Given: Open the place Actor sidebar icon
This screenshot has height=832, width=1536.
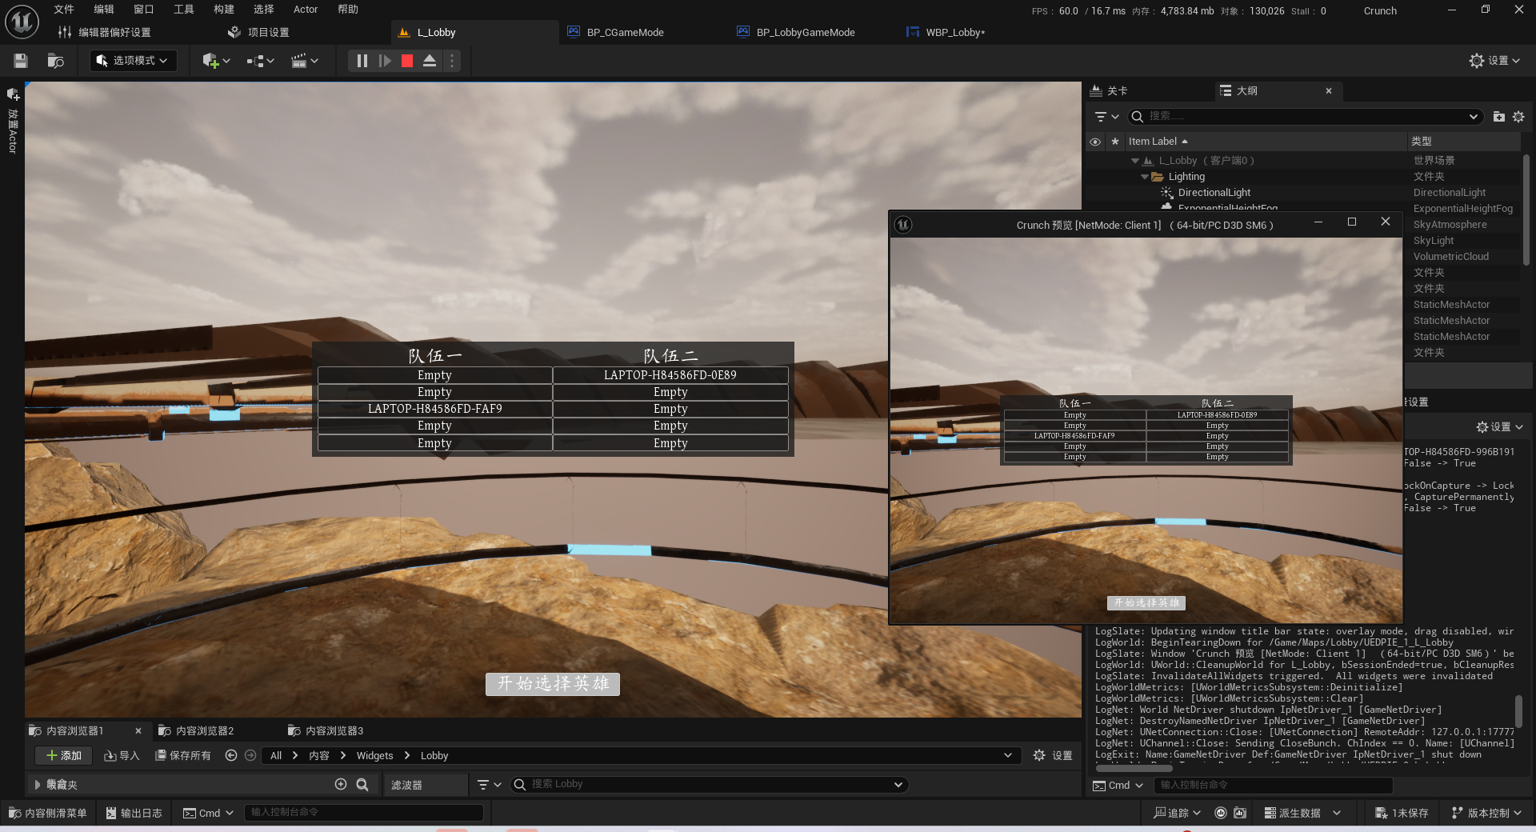Looking at the screenshot, I should [x=13, y=94].
